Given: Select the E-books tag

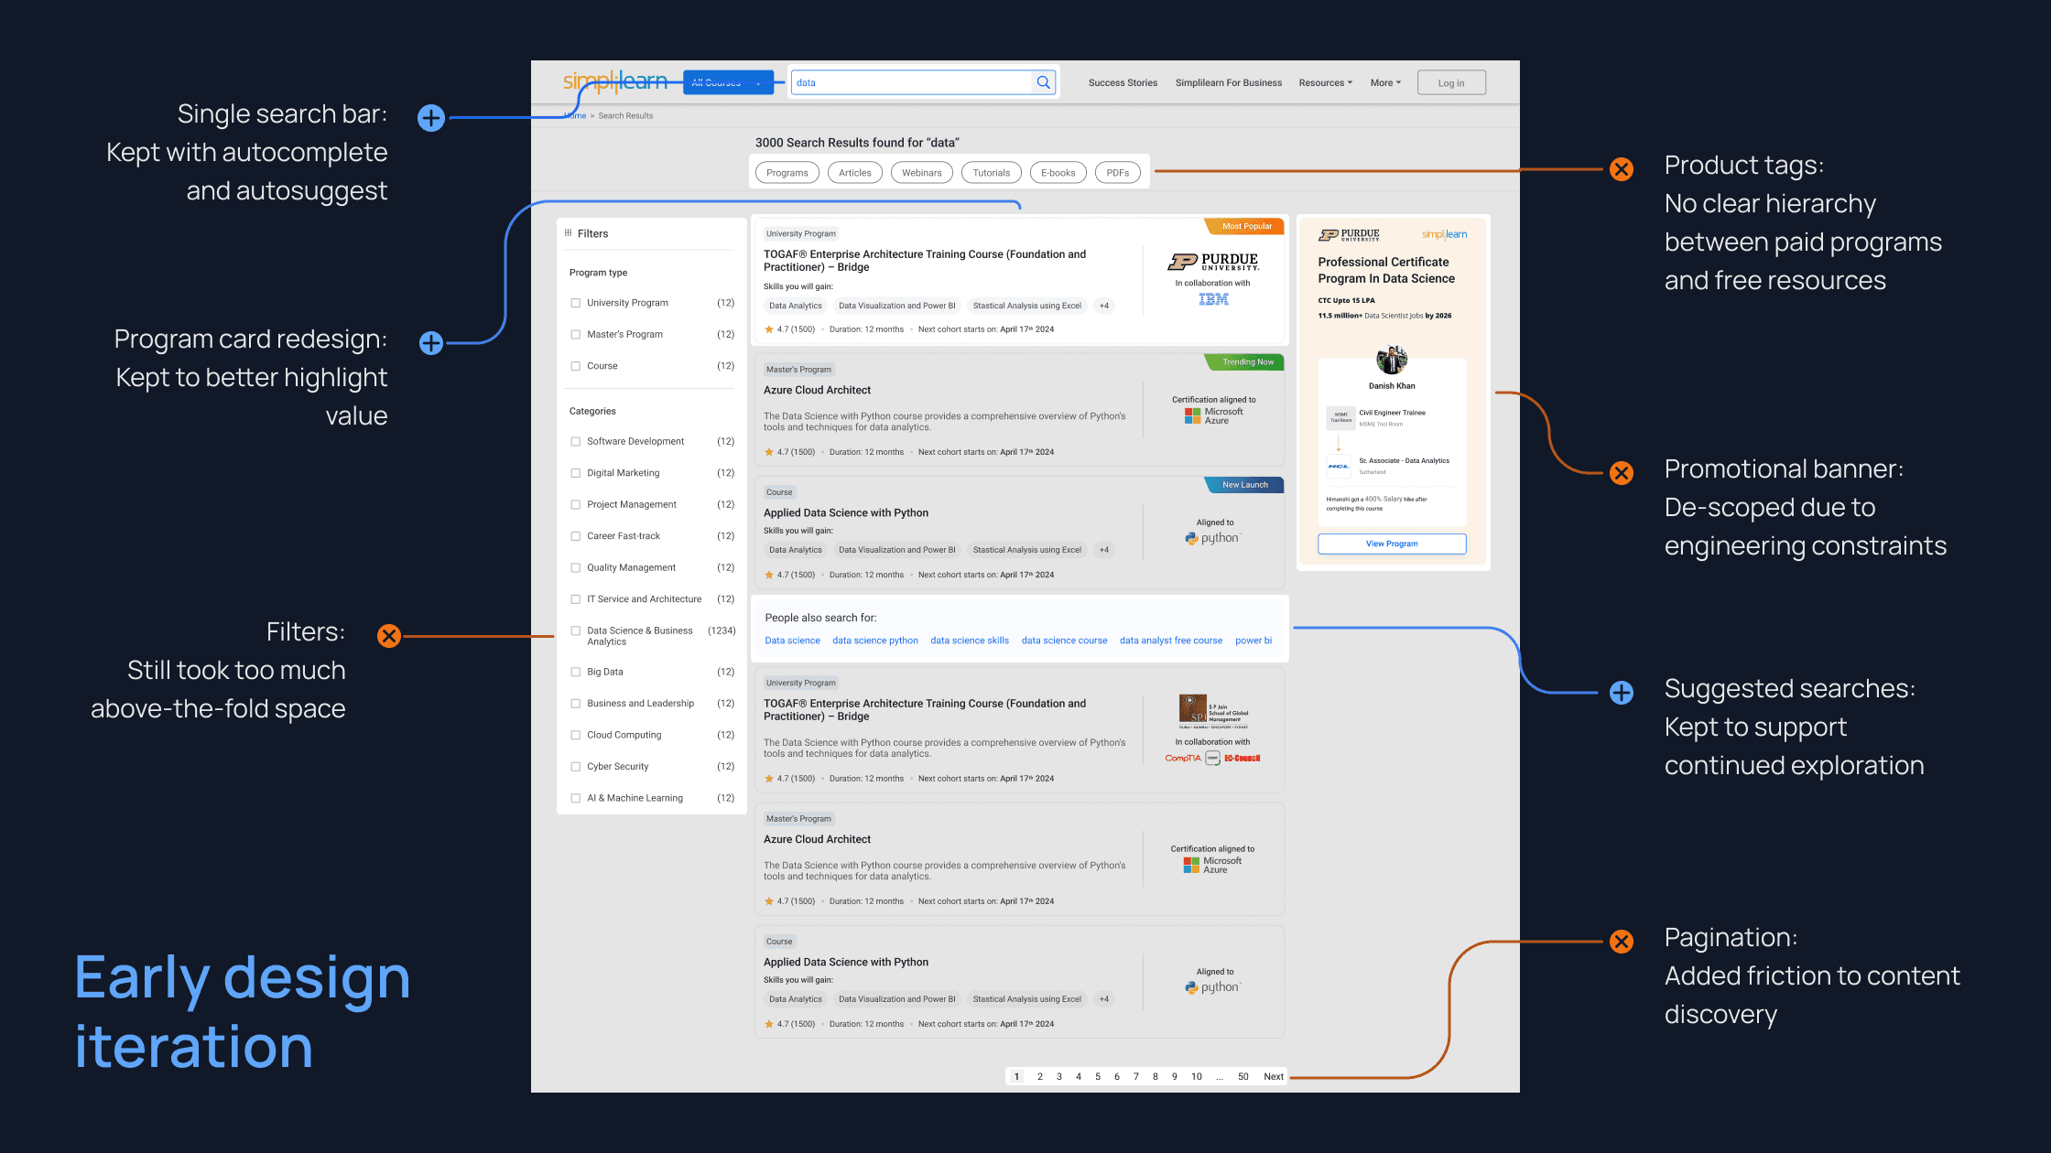Looking at the screenshot, I should coord(1058,173).
